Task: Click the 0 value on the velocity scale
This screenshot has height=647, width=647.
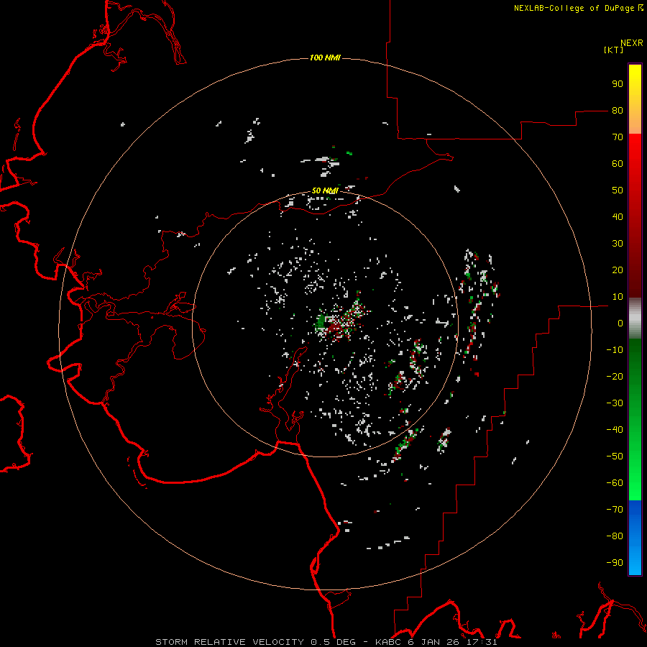Action: coord(620,323)
